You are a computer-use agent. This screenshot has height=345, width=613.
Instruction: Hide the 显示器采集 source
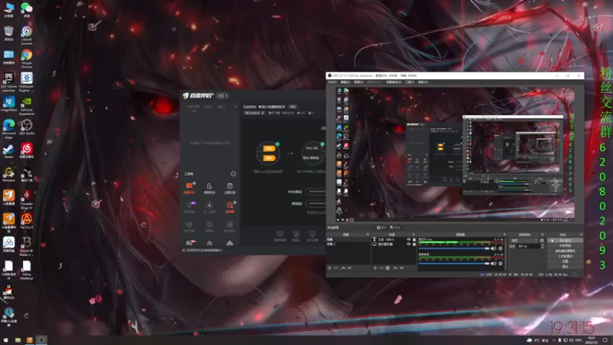point(408,244)
